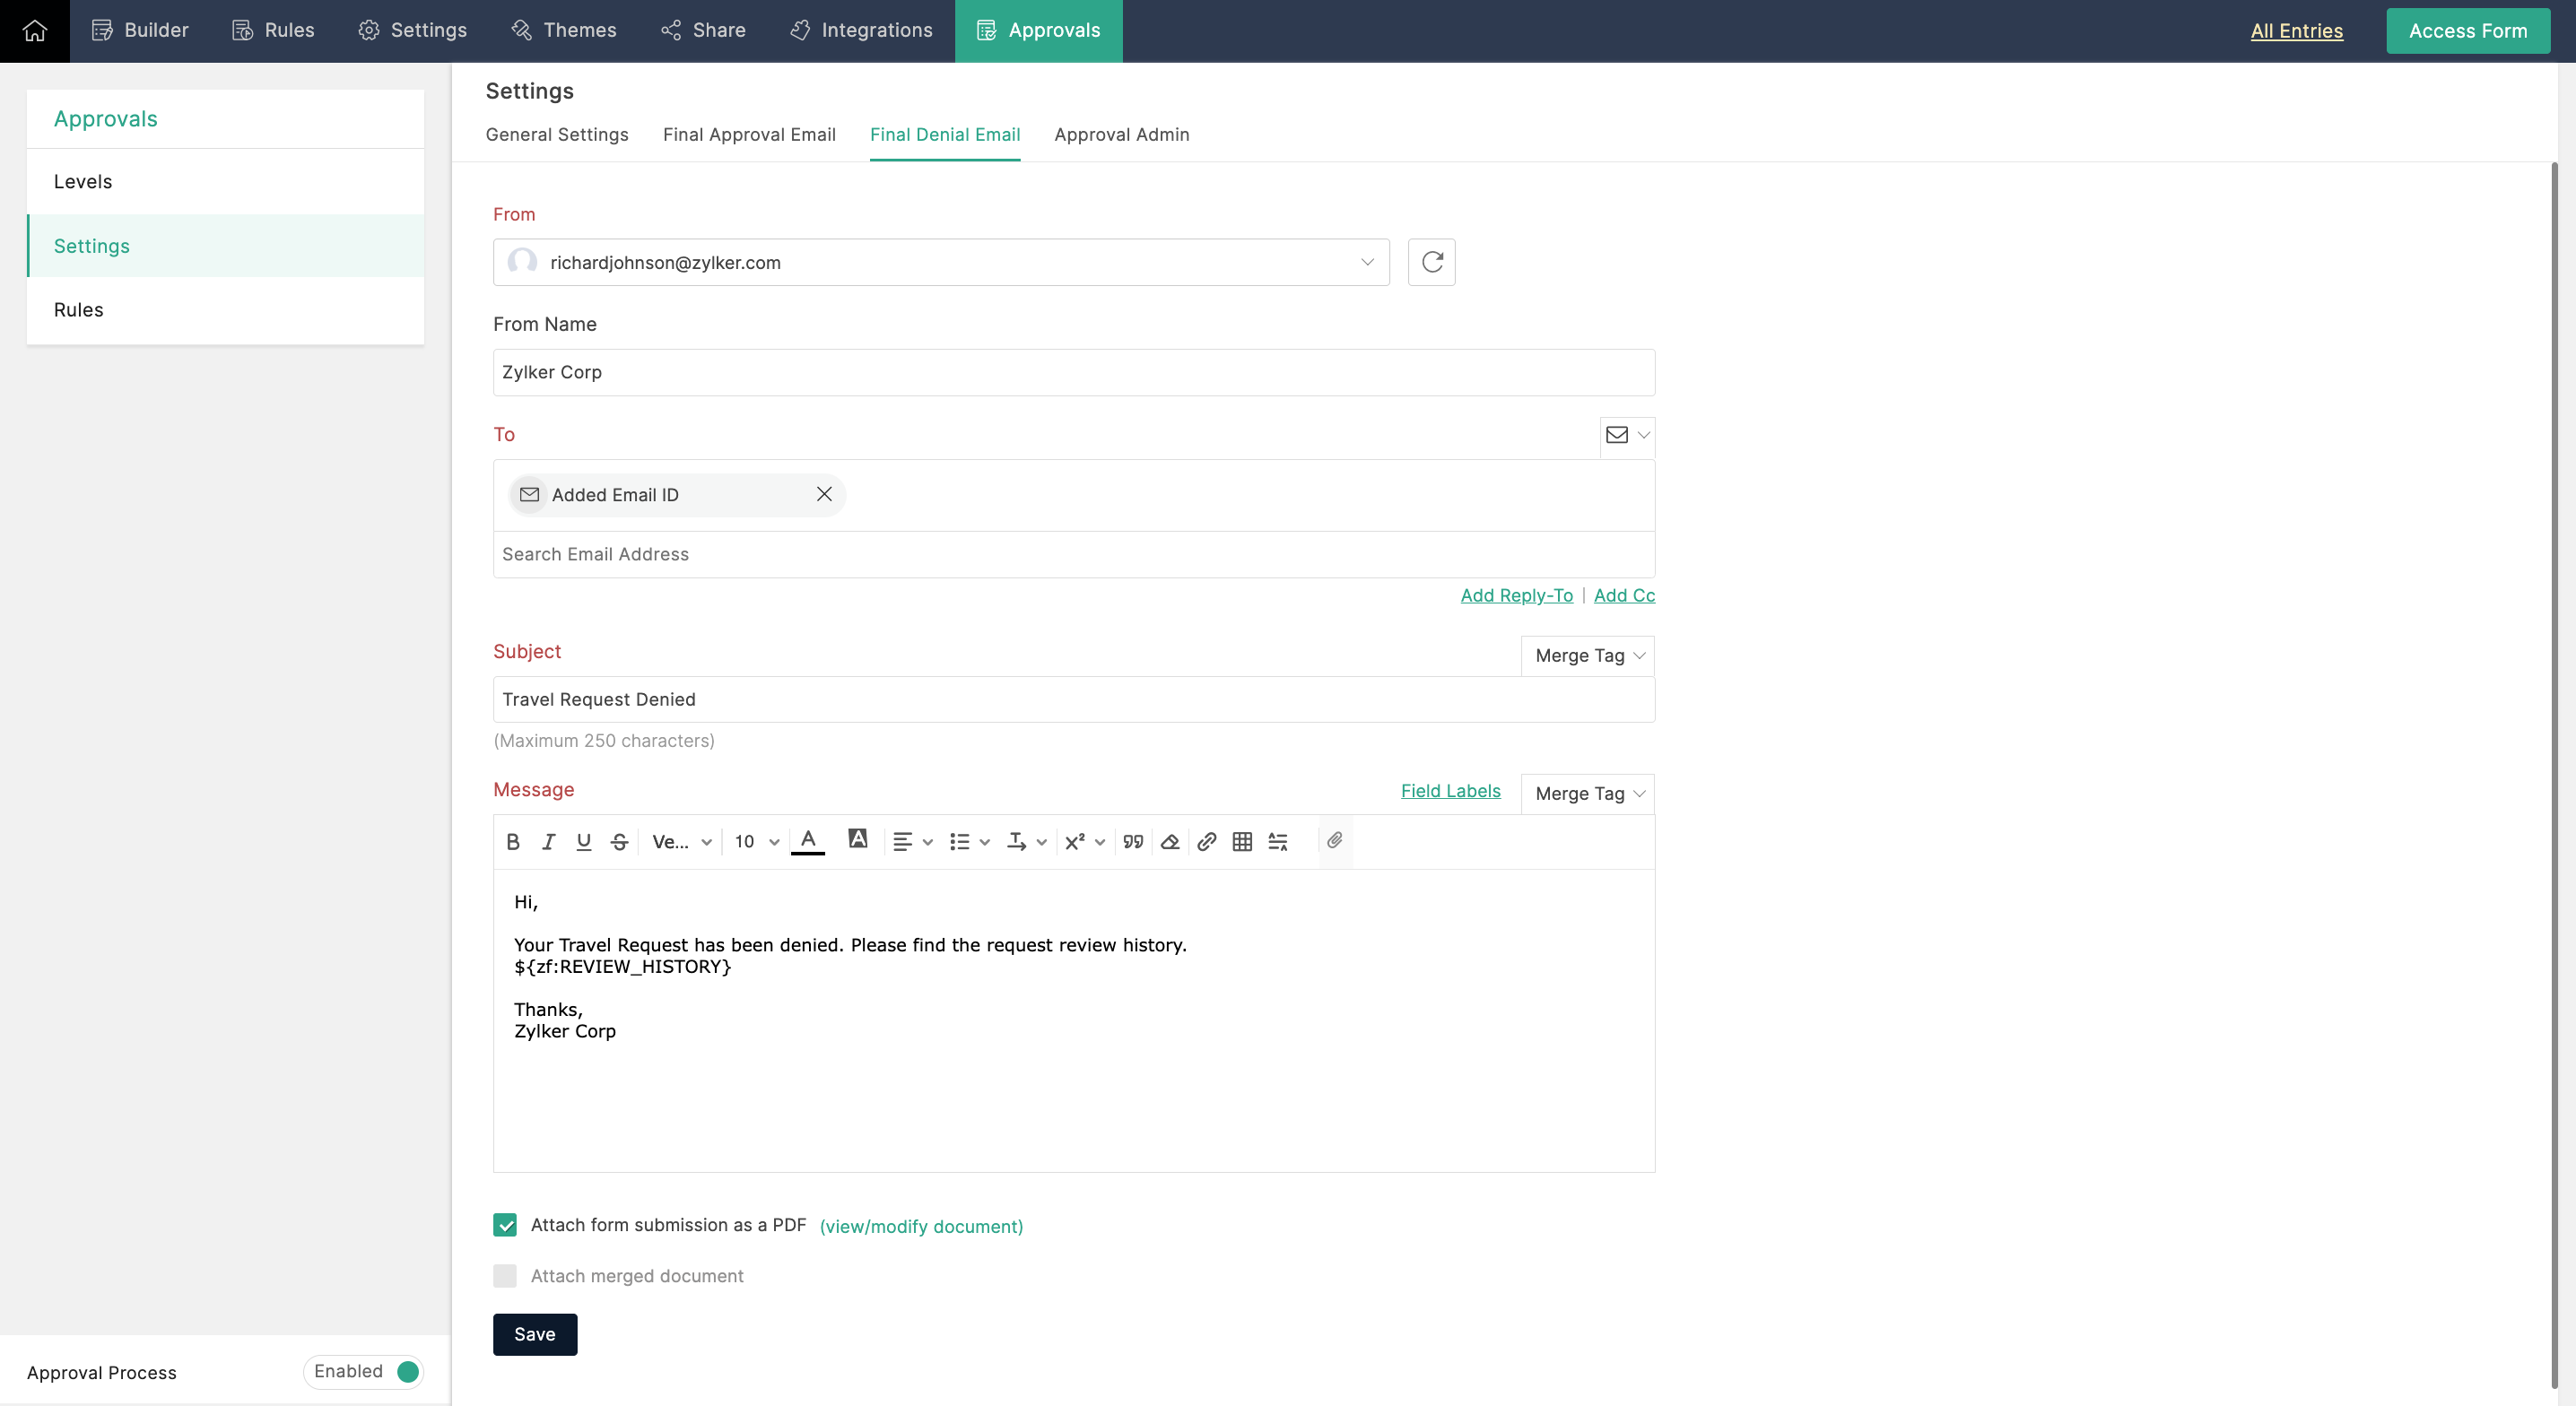Click the Bold formatting icon
The image size is (2576, 1406).
pos(512,841)
